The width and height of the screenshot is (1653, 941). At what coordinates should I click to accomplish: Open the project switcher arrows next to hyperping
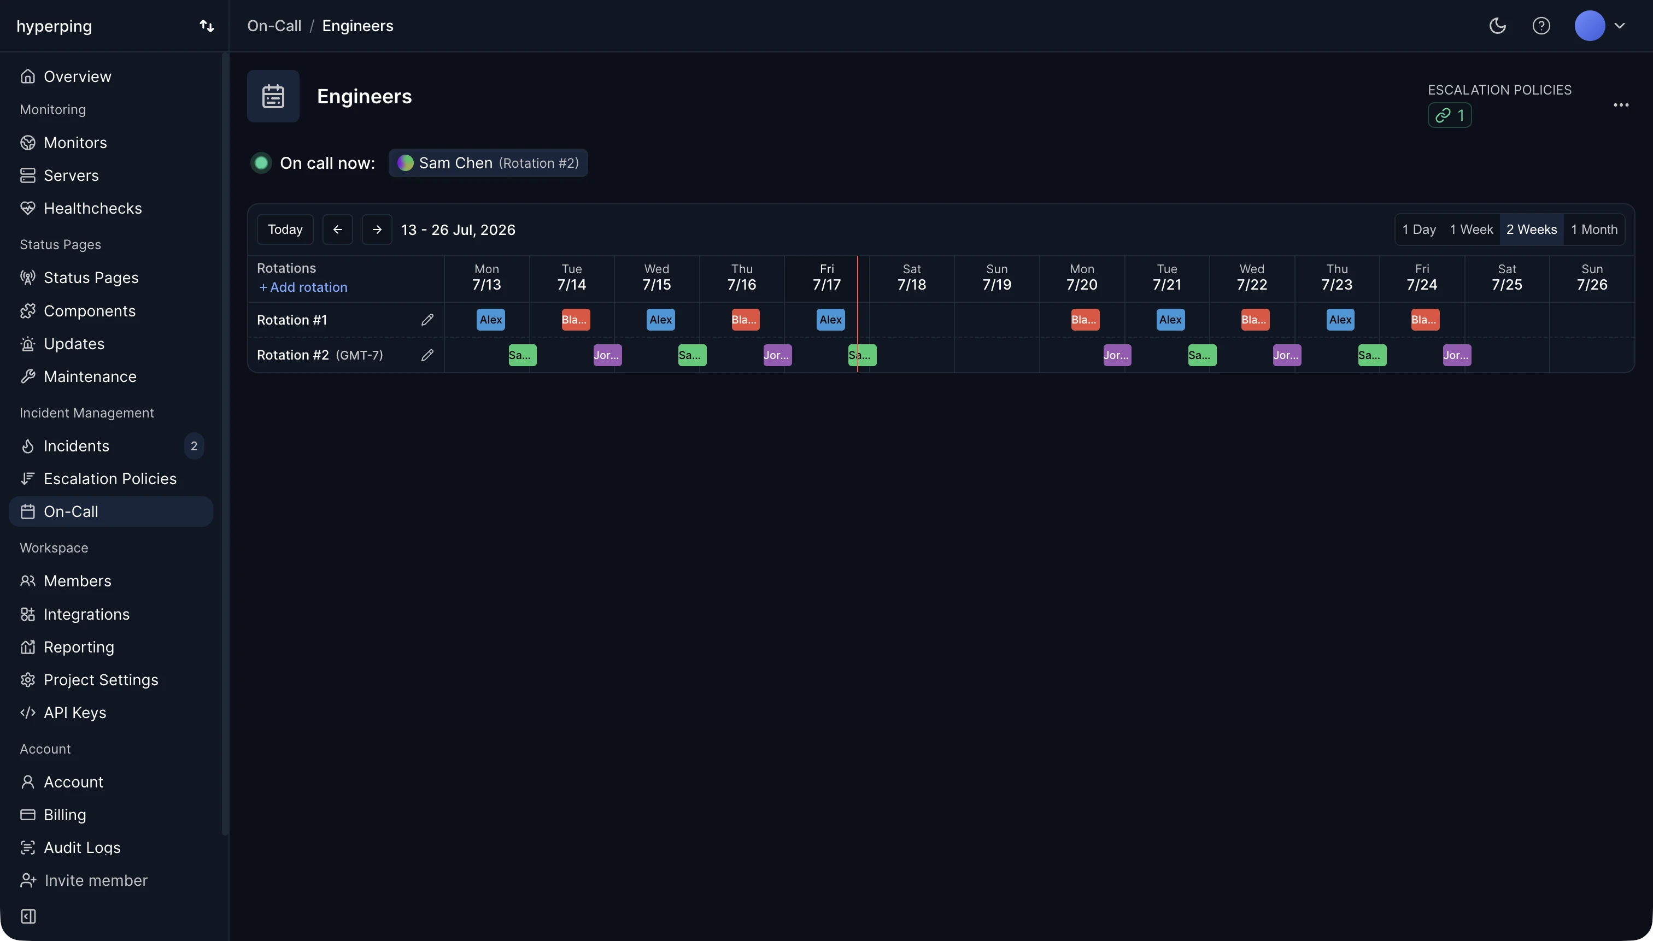tap(207, 26)
